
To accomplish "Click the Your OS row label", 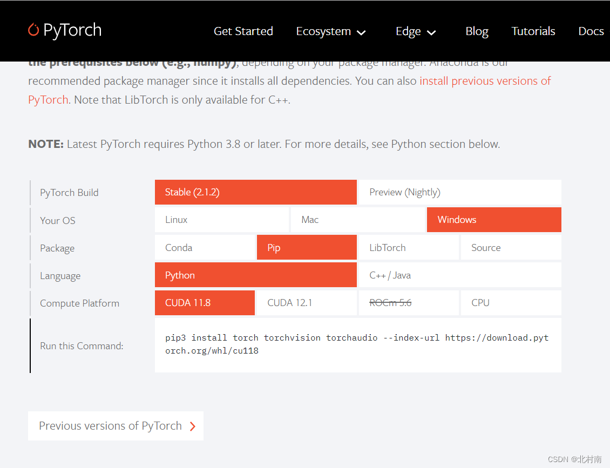I will [x=58, y=221].
